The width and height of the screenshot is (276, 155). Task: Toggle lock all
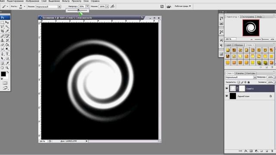click(x=248, y=82)
